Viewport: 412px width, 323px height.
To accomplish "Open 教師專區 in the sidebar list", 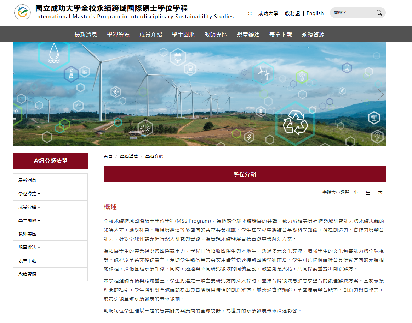I will pyautogui.click(x=27, y=234).
